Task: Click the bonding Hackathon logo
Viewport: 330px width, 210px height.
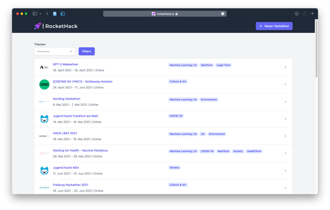Action: pyautogui.click(x=44, y=102)
